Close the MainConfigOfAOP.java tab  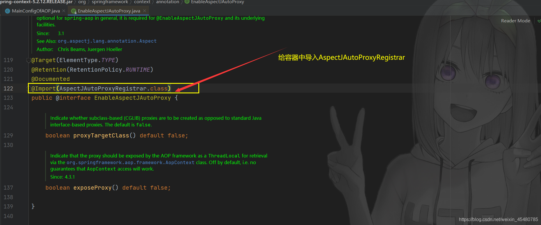[x=64, y=11]
